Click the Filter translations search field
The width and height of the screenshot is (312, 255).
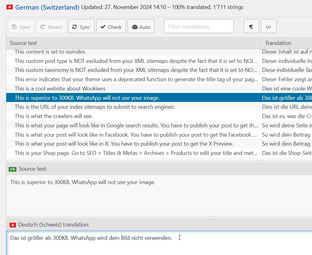pyautogui.click(x=199, y=27)
